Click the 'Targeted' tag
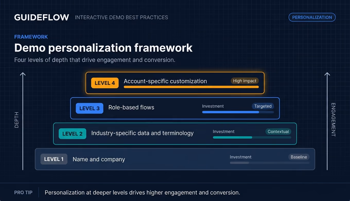Screen dimensions: 350x201 click(263, 106)
